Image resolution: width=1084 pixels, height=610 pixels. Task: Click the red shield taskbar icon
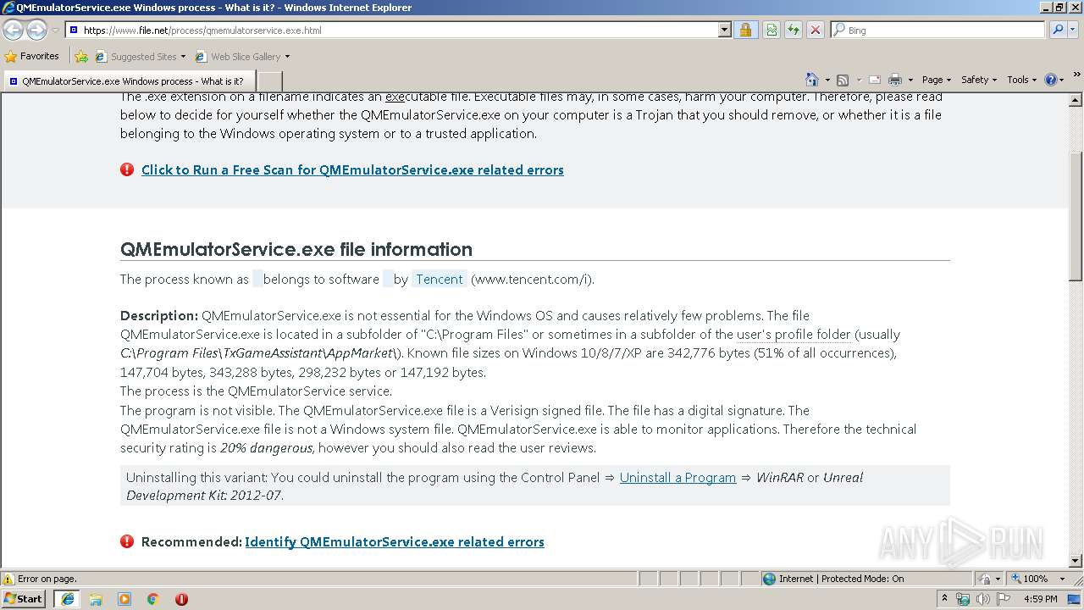181,599
